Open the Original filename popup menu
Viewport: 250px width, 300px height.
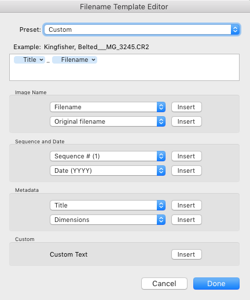pos(108,121)
